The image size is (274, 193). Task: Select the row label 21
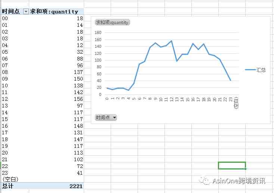click(x=5, y=159)
